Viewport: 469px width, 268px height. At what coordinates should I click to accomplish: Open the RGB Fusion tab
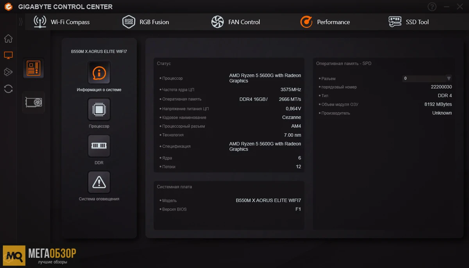click(x=145, y=22)
